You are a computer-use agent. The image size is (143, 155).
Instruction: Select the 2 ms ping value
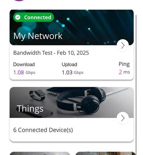[x=124, y=72]
